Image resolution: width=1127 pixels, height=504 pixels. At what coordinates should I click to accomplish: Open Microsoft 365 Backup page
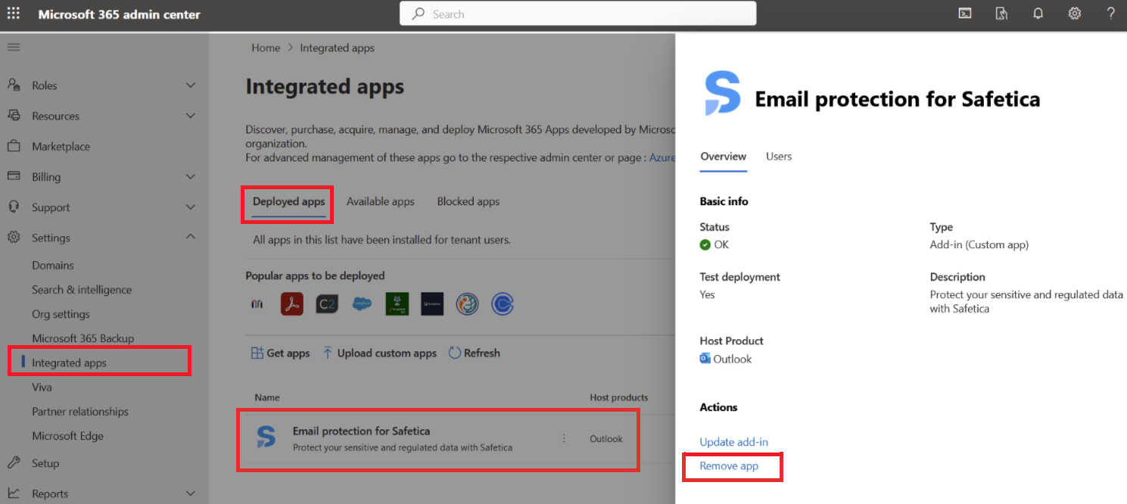tap(83, 338)
